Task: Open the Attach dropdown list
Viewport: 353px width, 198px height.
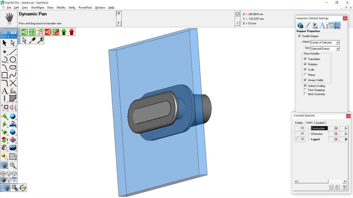Action: [x=338, y=43]
